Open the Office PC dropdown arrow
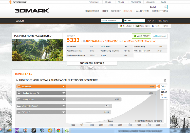The width and height of the screenshot is (190, 133). point(64,112)
